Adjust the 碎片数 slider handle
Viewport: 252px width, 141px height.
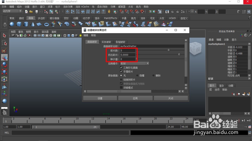(169, 50)
